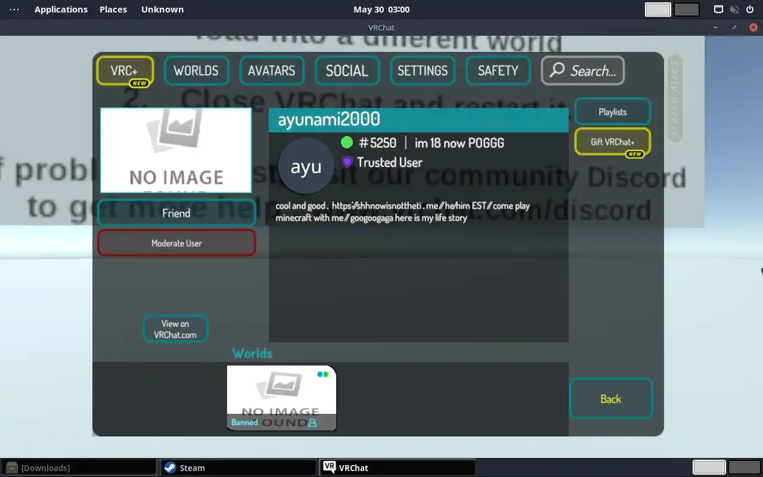763x477 pixels.
Task: Click the Gift VRChat+ button
Action: [612, 142]
